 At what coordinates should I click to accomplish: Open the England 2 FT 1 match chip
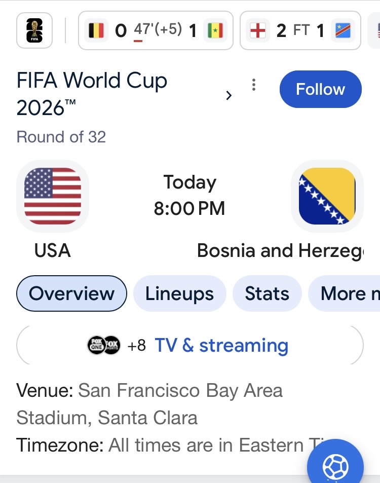coord(300,30)
